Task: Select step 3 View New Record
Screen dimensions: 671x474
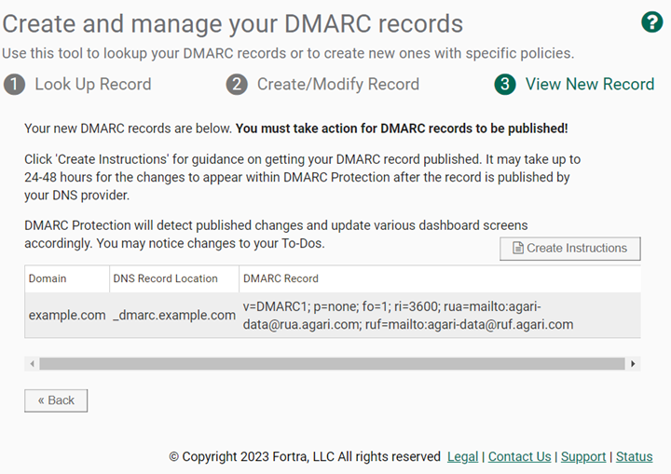Action: tap(574, 84)
